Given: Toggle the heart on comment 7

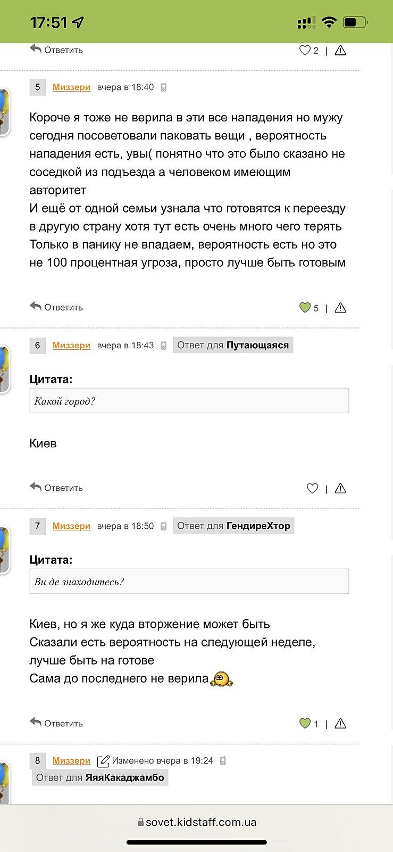Looking at the screenshot, I should (x=305, y=724).
